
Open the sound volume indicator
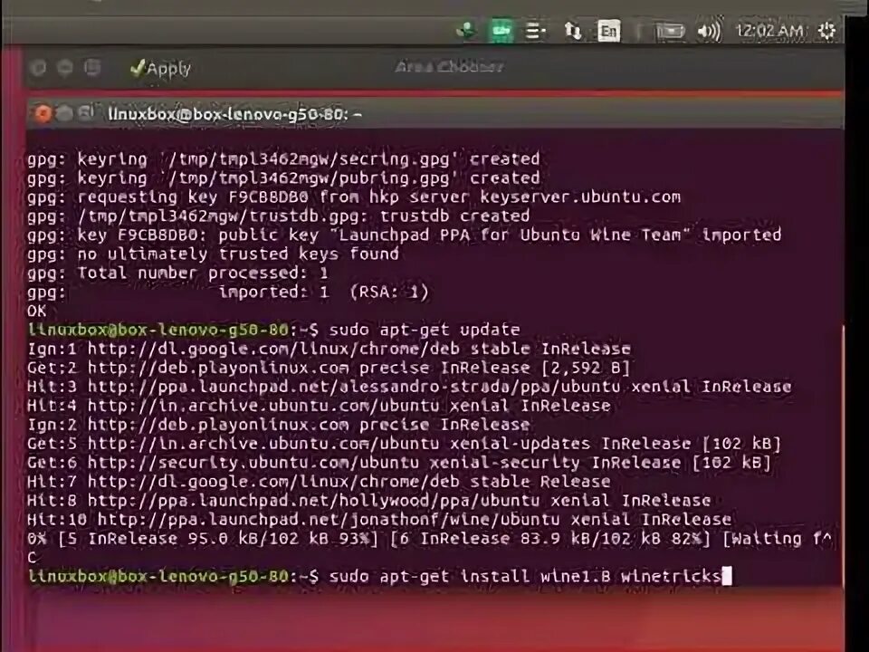(709, 31)
